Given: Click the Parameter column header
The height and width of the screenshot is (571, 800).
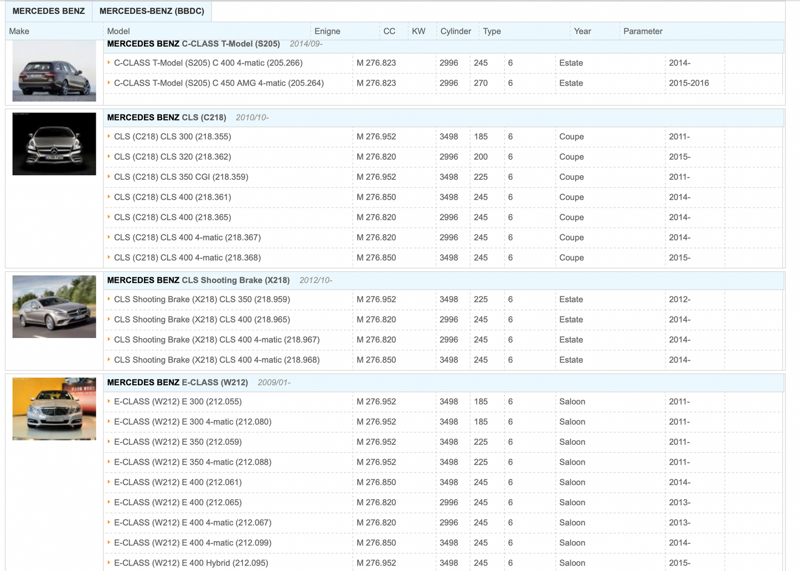Looking at the screenshot, I should (x=643, y=32).
